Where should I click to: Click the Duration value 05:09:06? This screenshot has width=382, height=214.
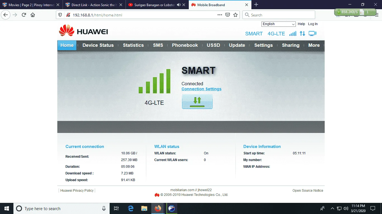pos(128,167)
